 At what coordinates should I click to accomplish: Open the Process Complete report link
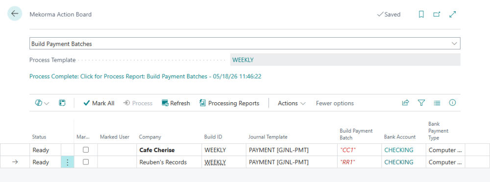pos(146,76)
